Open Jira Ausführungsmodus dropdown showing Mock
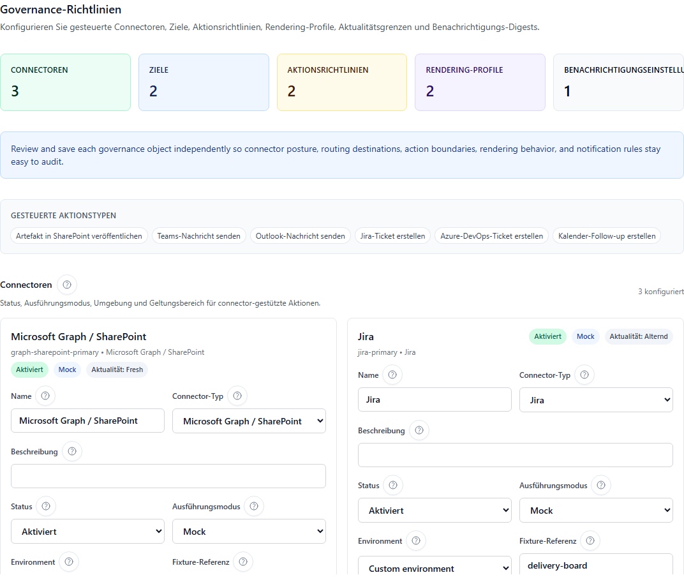Screen dimensions: 684x582 (x=596, y=511)
